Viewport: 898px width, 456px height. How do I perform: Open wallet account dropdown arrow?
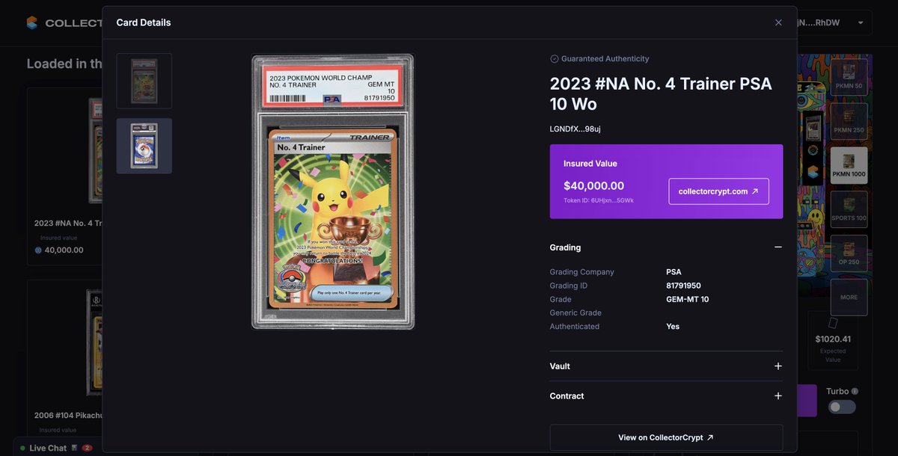861,23
